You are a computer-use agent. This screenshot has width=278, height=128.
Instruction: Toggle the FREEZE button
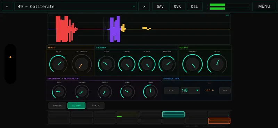click(57, 106)
